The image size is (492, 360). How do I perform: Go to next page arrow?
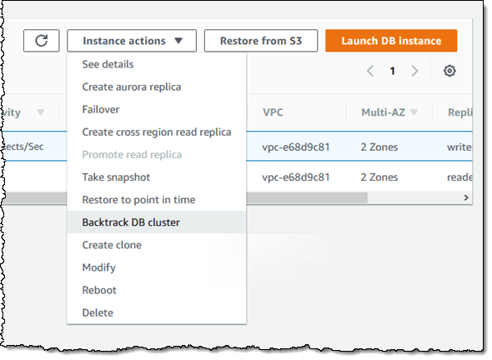point(414,71)
